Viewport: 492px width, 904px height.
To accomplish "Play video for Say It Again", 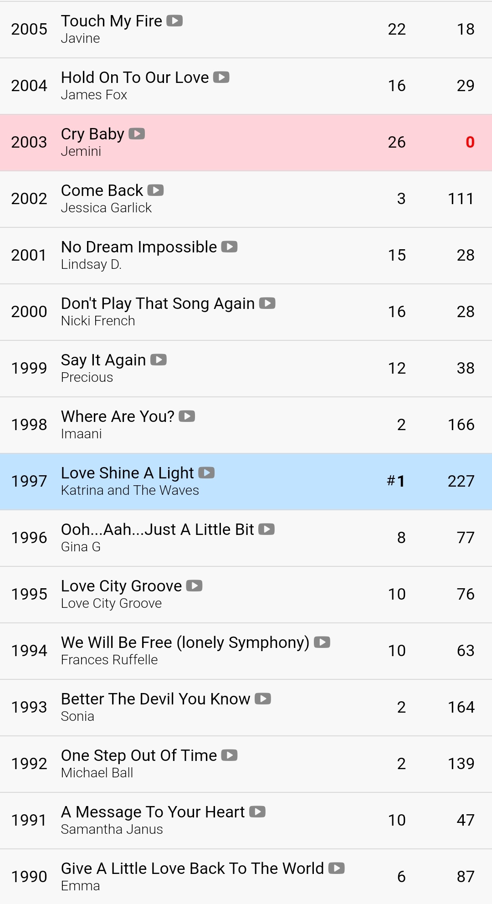I will tap(159, 360).
